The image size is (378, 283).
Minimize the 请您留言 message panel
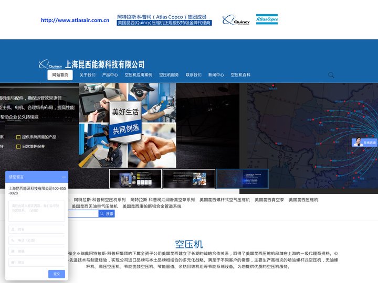coord(64,177)
